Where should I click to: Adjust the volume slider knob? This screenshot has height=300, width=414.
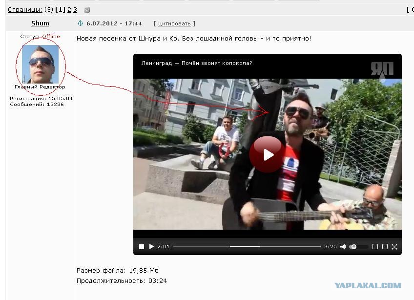tap(354, 247)
